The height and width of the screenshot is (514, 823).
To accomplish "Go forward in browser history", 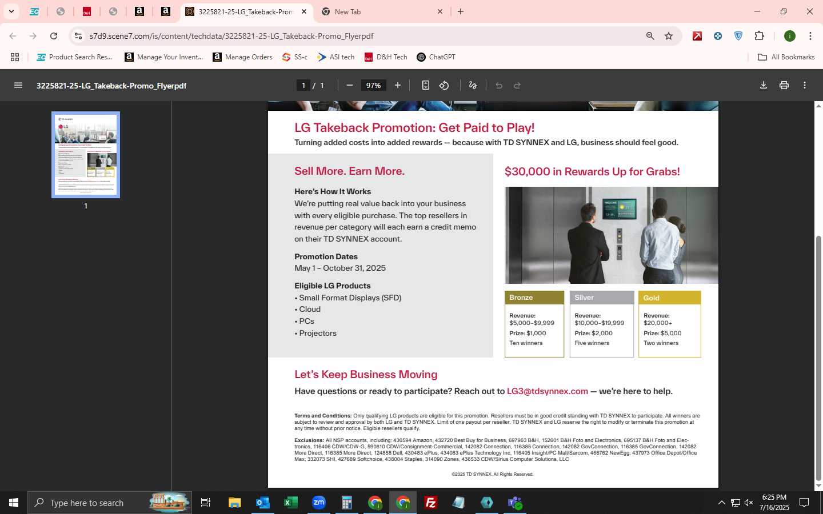I will pyautogui.click(x=33, y=36).
